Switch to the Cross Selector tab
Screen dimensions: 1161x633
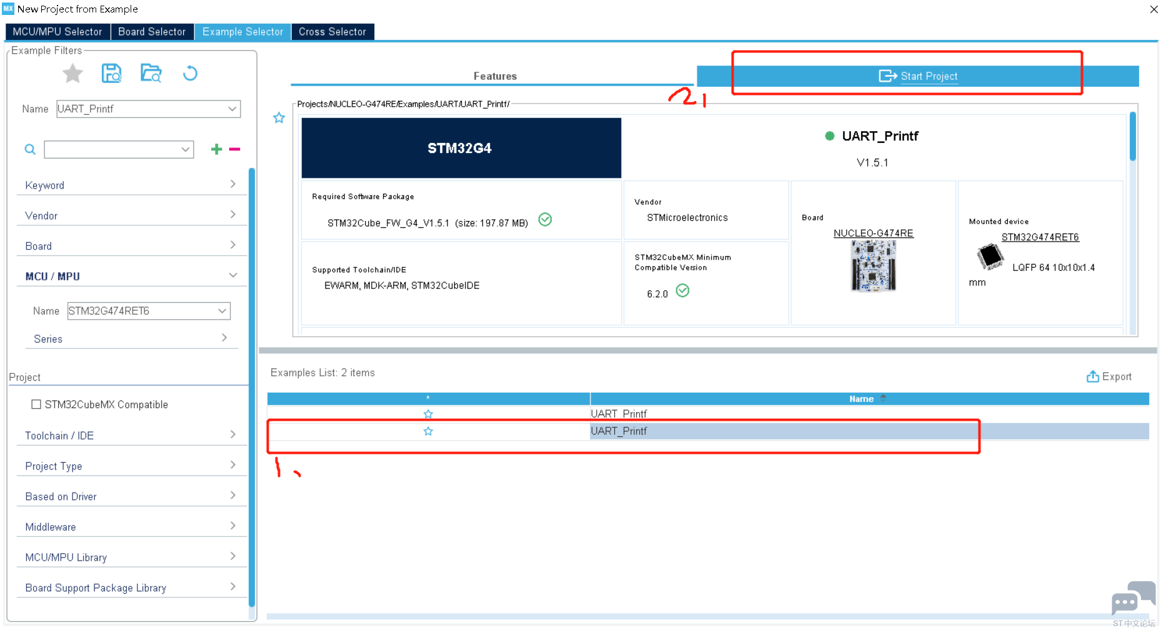pyautogui.click(x=332, y=32)
